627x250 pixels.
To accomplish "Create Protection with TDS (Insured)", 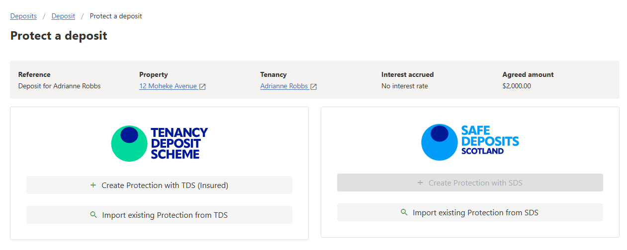I will pos(159,185).
